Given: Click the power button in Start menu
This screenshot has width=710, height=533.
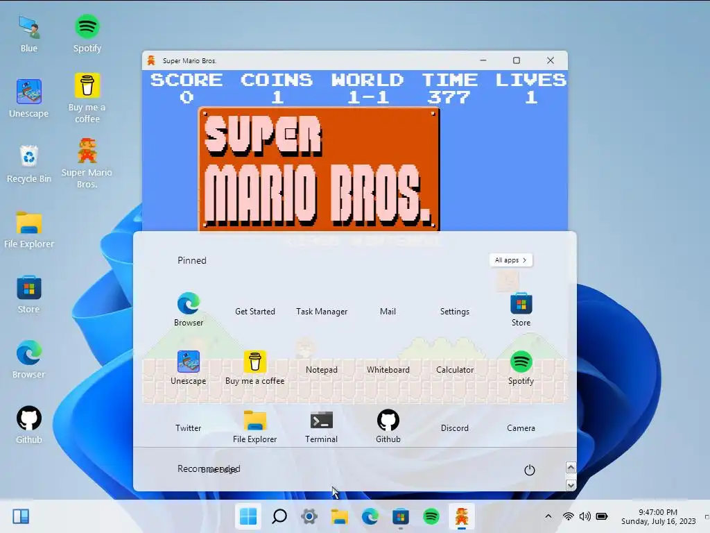Looking at the screenshot, I should 529,470.
